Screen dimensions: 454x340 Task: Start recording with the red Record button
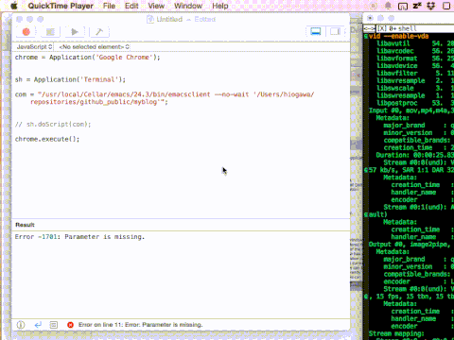click(x=26, y=32)
